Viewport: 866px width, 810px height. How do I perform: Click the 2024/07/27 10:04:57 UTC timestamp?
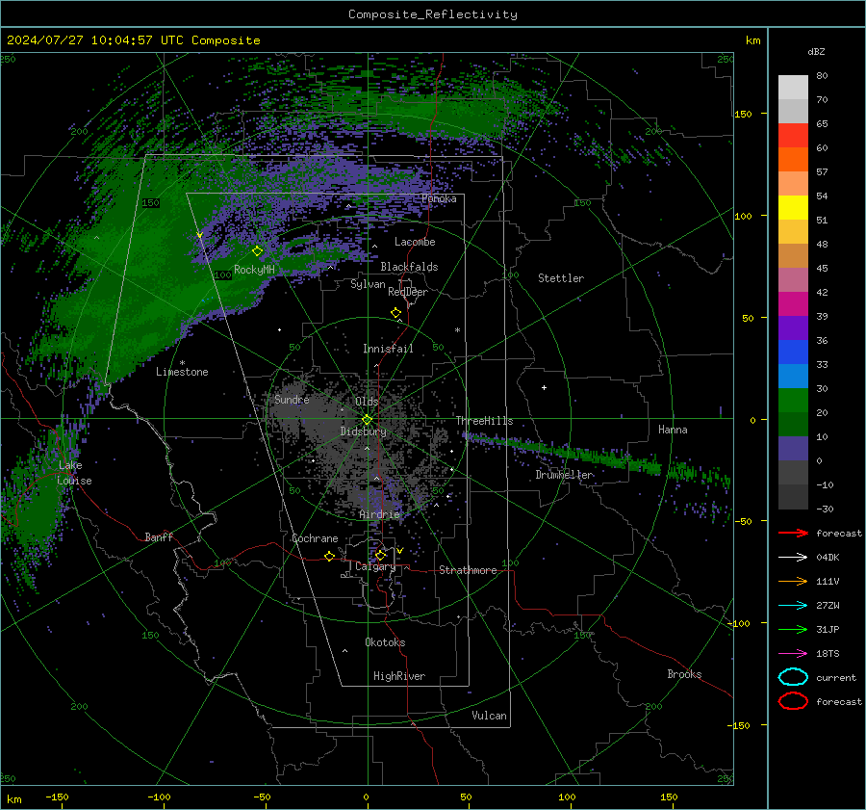pos(94,40)
